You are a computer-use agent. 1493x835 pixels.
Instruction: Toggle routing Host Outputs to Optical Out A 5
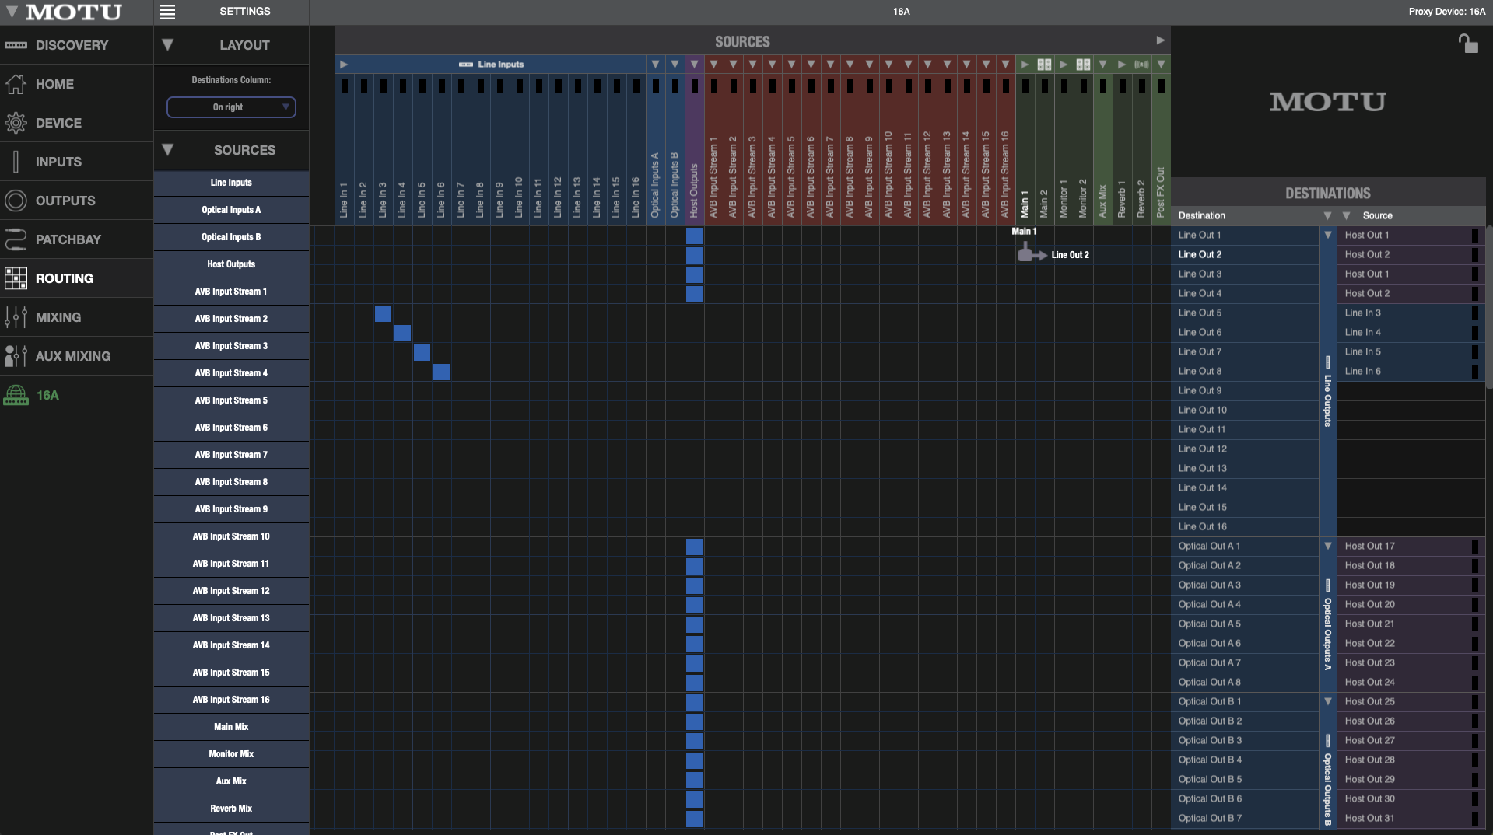pos(694,624)
